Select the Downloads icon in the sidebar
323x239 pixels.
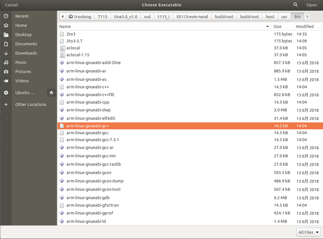(6, 53)
